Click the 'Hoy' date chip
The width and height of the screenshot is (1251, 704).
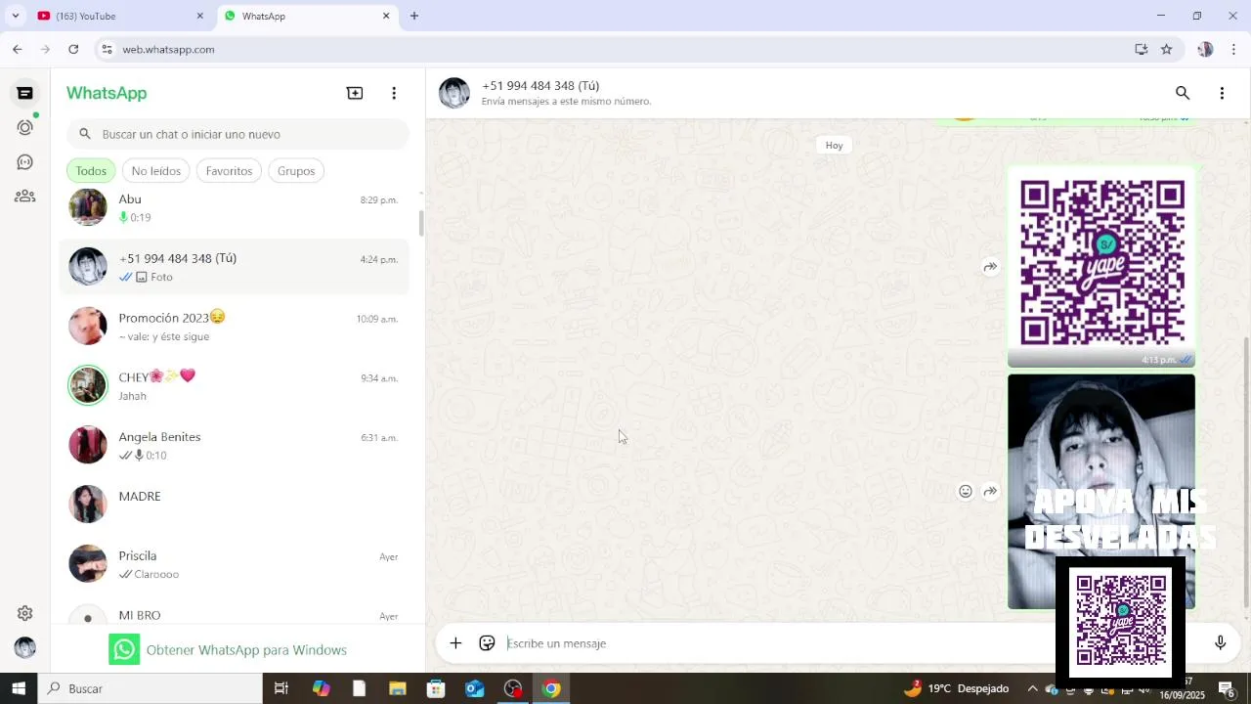834,145
